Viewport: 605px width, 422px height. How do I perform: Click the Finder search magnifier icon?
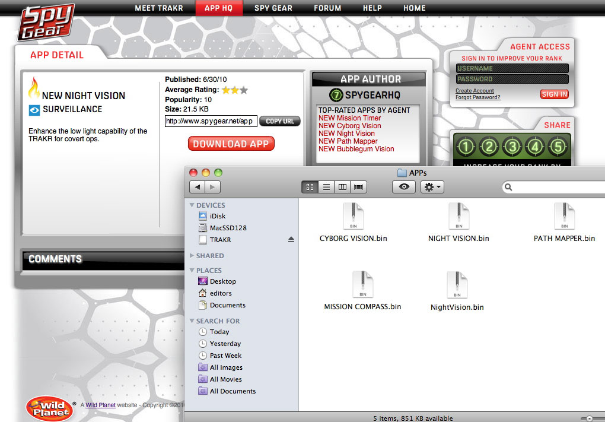pyautogui.click(x=508, y=187)
